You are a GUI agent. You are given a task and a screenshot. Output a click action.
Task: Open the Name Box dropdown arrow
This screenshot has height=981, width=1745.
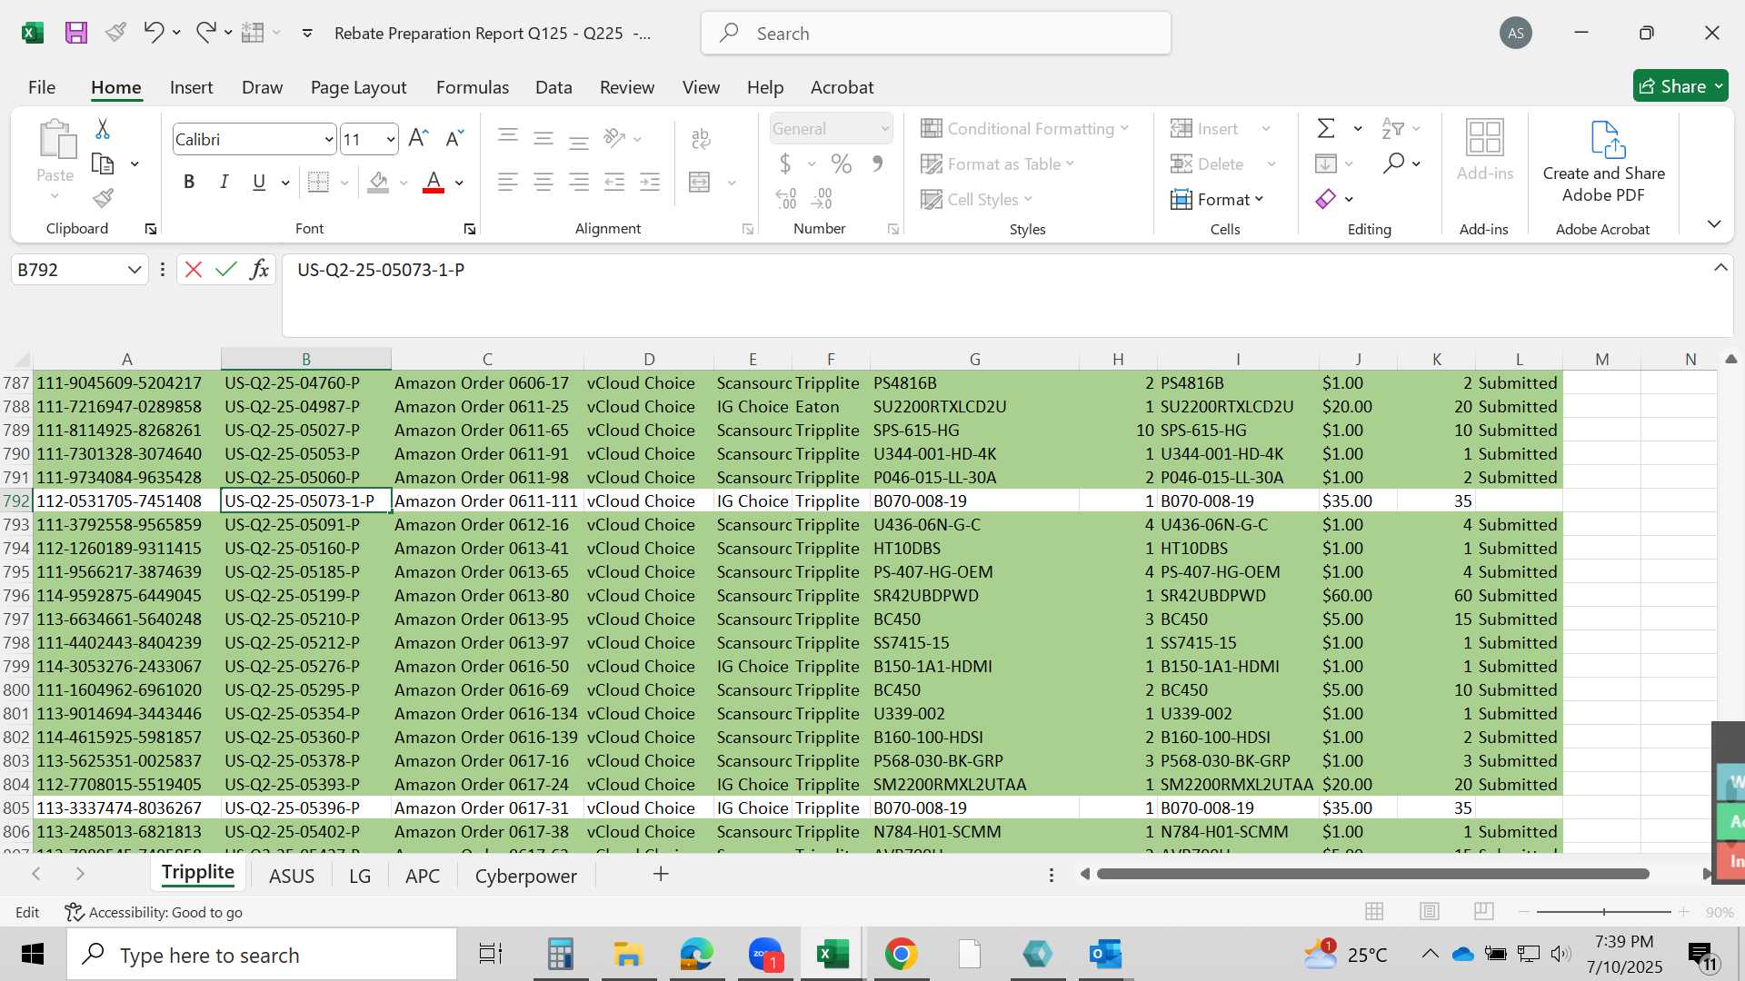click(x=135, y=270)
